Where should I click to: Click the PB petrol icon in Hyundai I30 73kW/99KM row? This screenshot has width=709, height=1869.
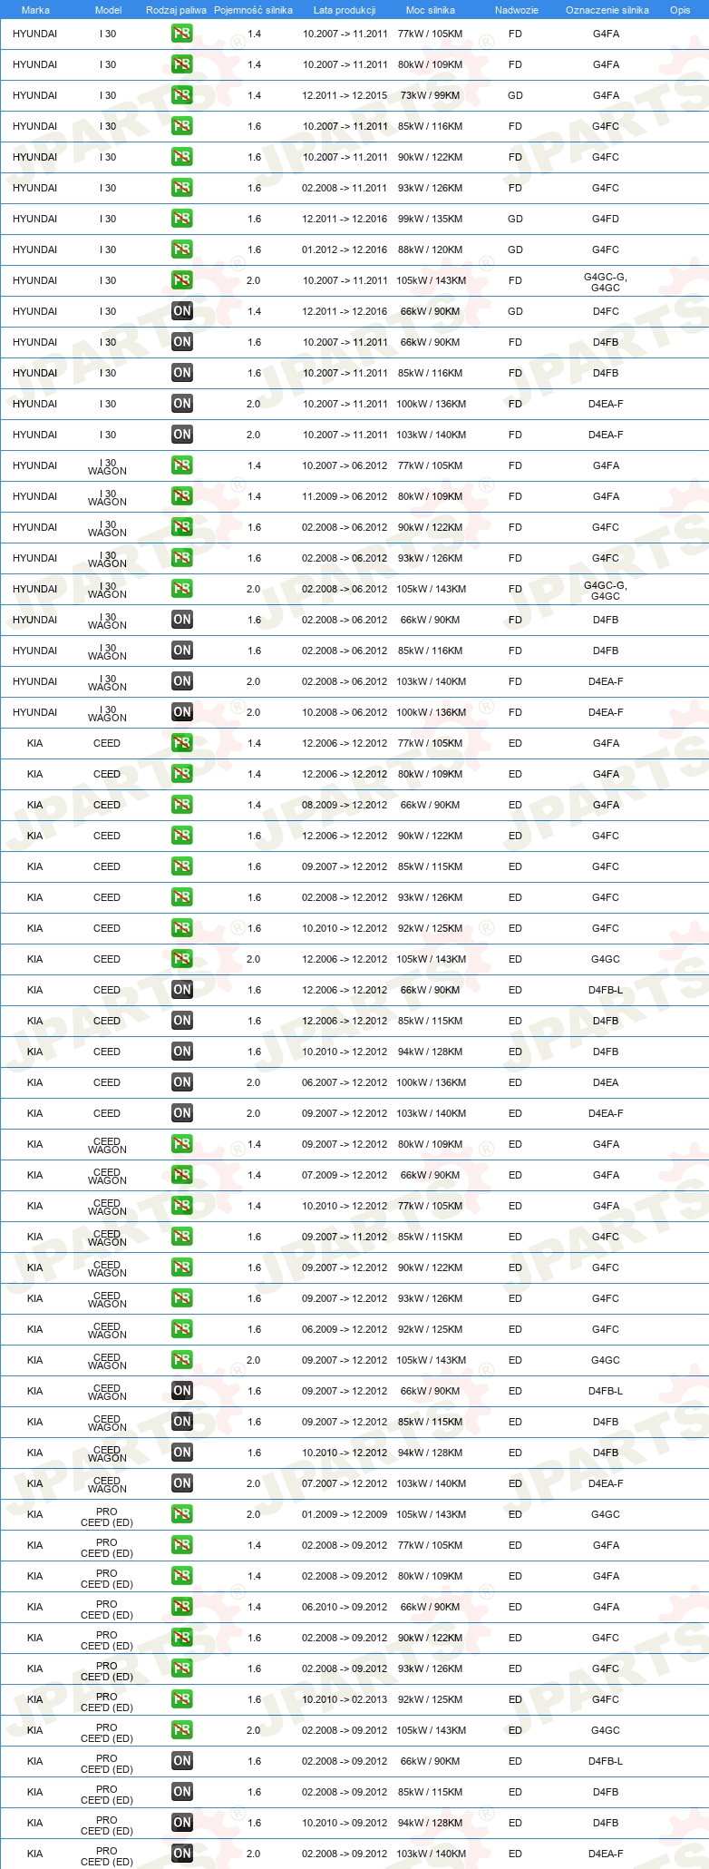(181, 95)
